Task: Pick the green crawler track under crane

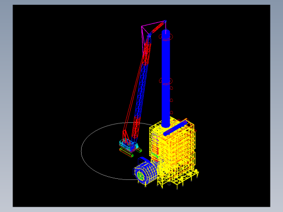Action: [x=127, y=153]
